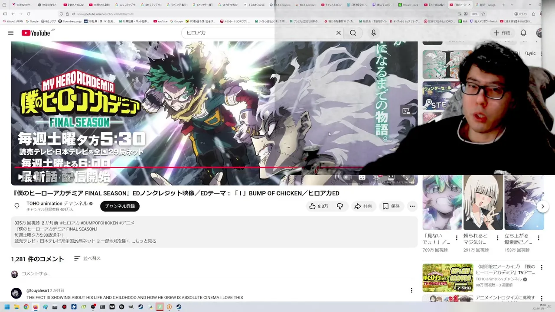The height and width of the screenshot is (312, 555).
Task: Open the YouTube bookmark in bookmarks bar
Action: (160, 21)
